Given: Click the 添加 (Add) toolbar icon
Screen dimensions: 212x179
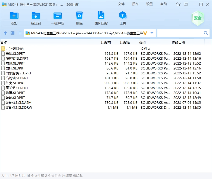Looking at the screenshot, I should coord(14,16).
